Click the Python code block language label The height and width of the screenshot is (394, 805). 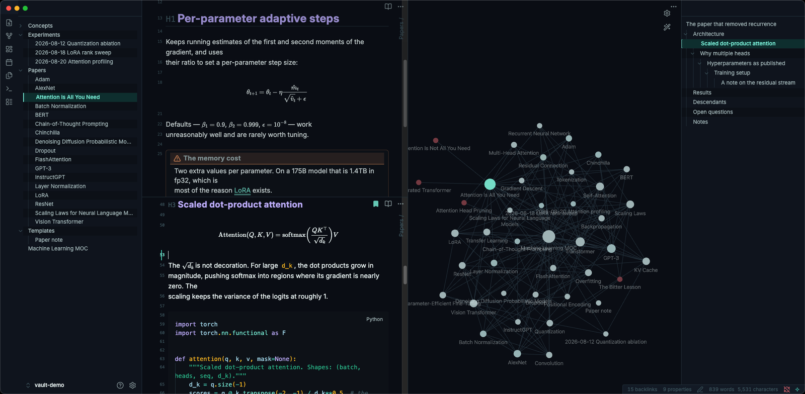374,320
